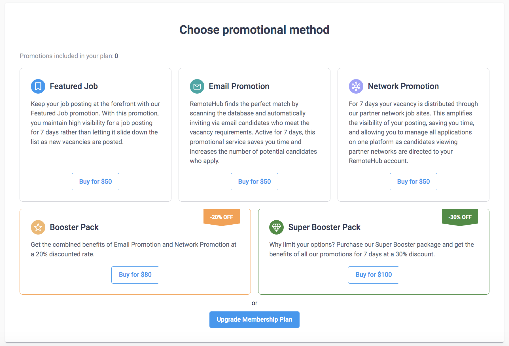The height and width of the screenshot is (346, 509).
Task: Buy Booster Pack for $80
Action: [x=135, y=275]
